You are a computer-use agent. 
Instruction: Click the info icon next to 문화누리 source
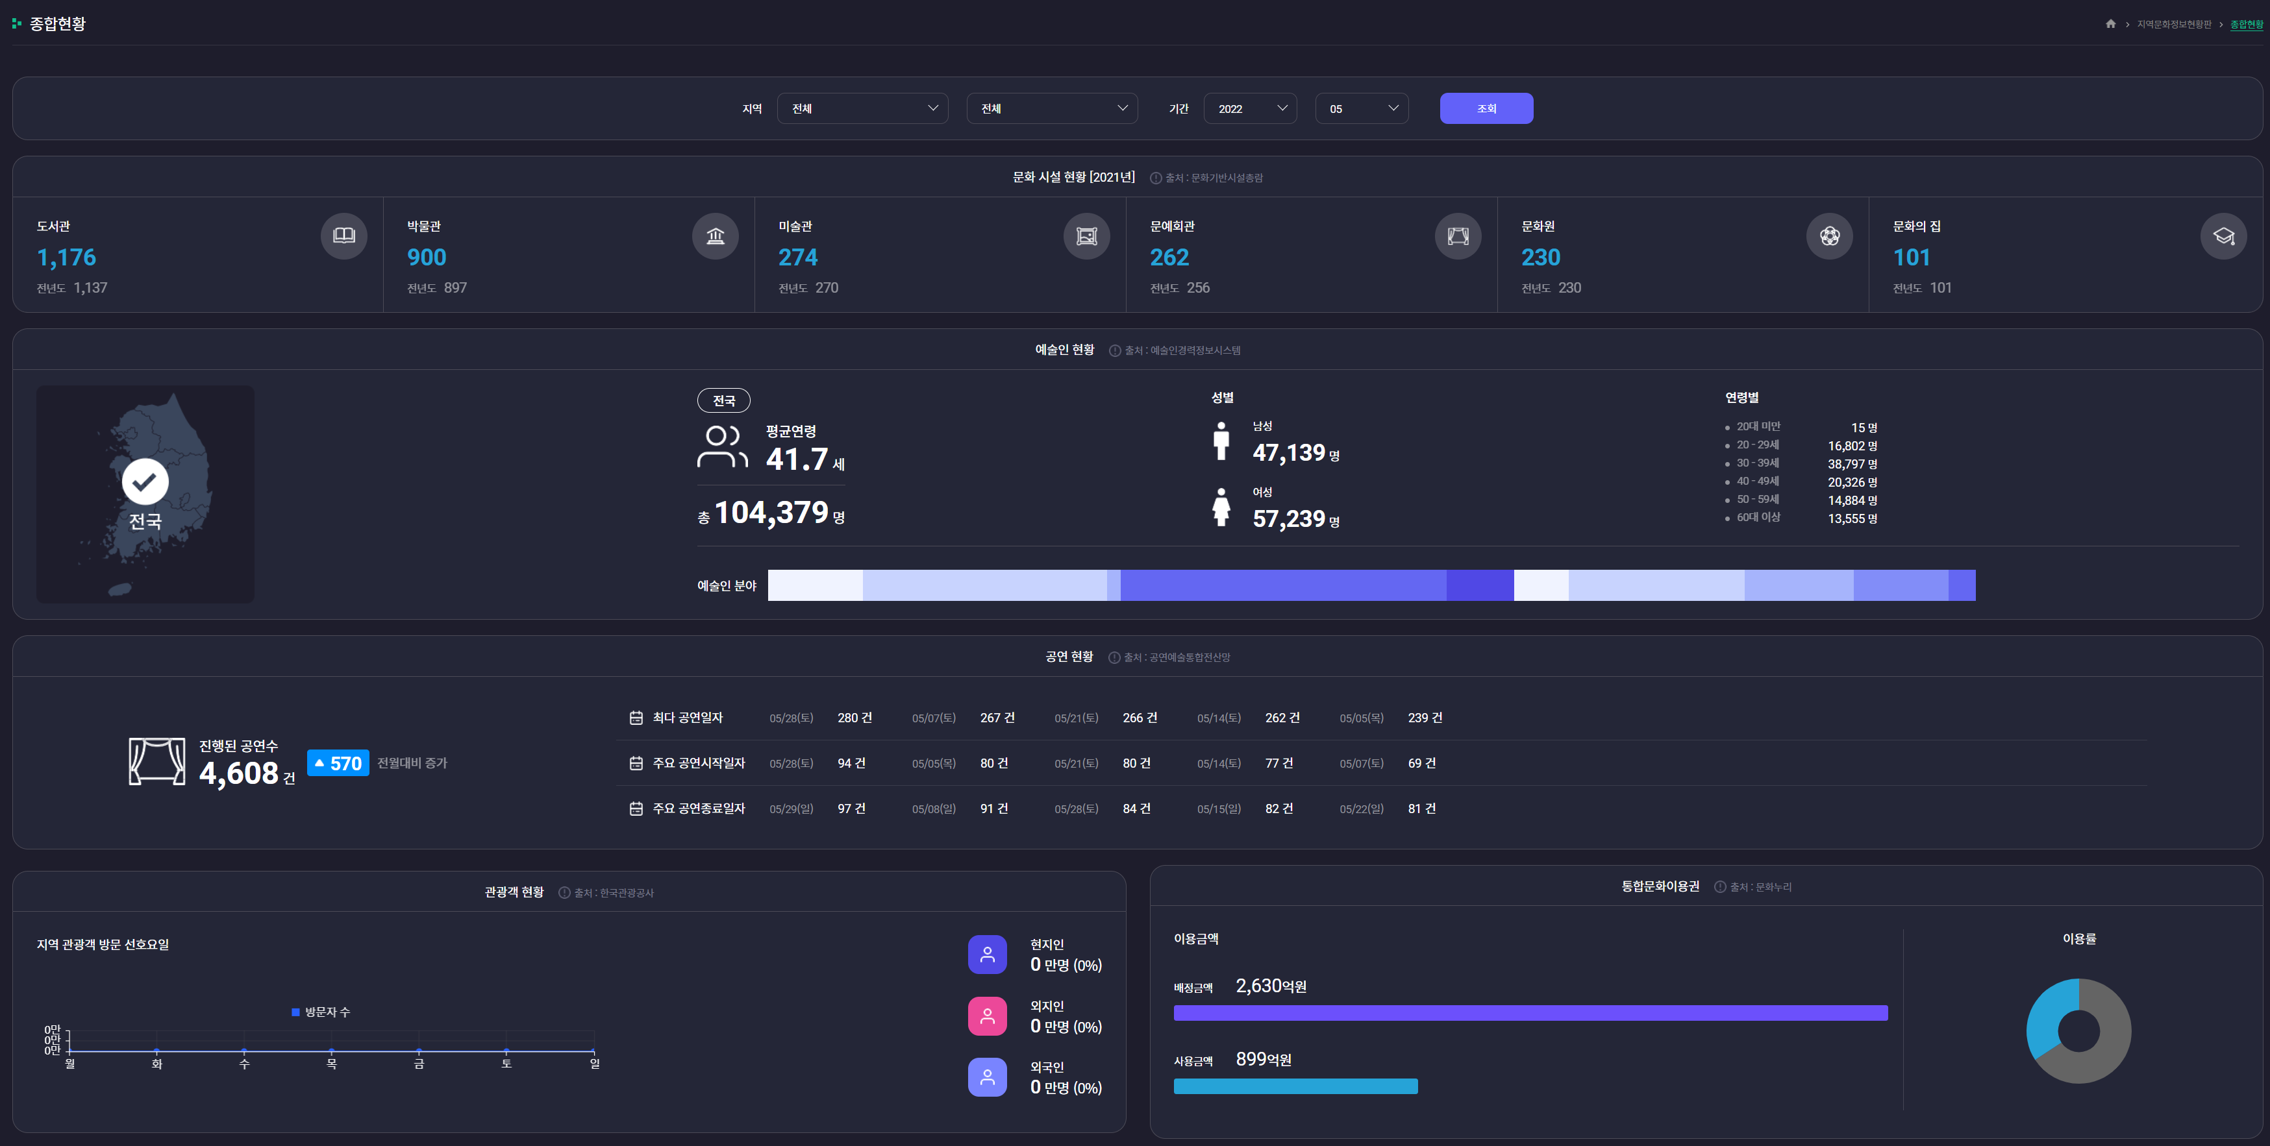[1719, 887]
